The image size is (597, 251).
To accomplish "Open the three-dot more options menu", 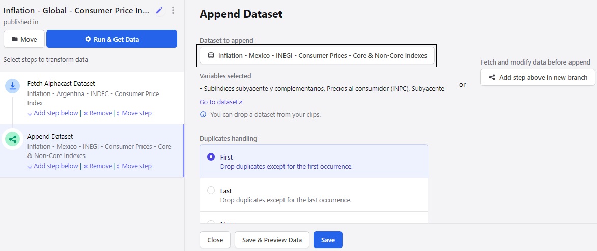I will coord(173,11).
